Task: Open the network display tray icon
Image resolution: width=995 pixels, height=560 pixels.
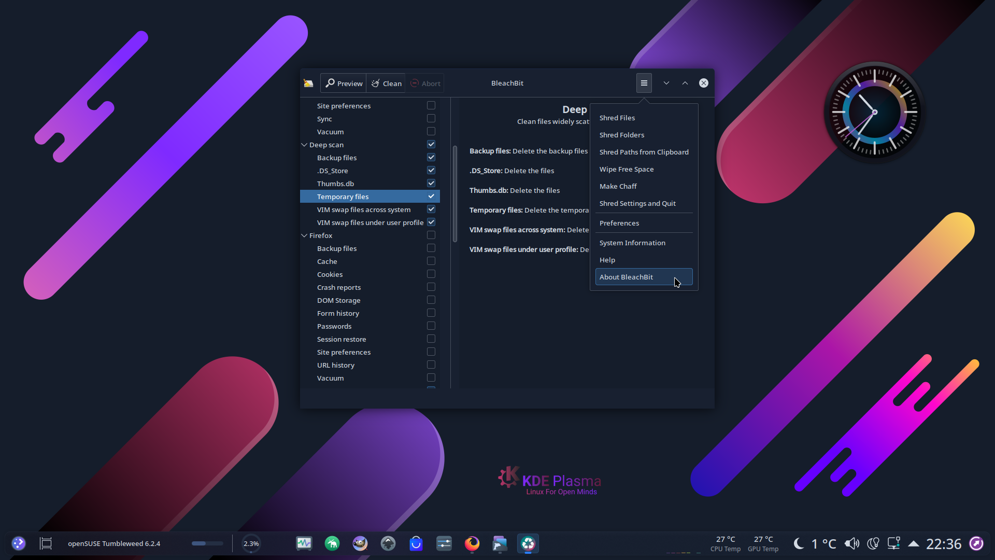Action: tap(894, 543)
